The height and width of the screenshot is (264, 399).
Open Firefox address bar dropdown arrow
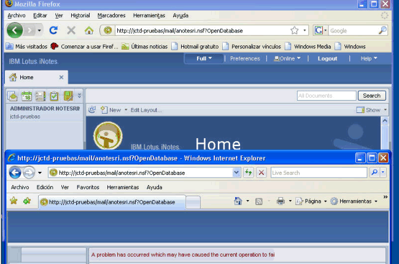pos(304,30)
